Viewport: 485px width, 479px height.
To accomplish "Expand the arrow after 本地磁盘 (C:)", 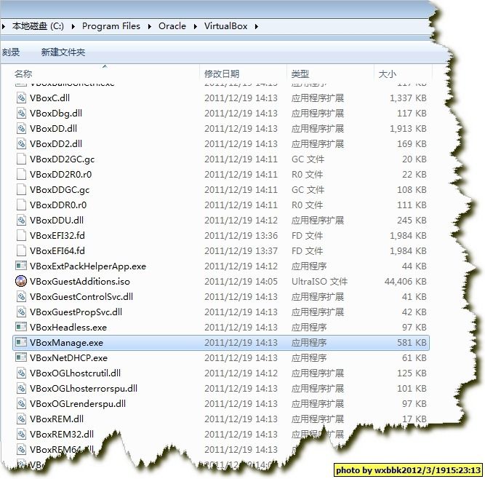I will tap(73, 27).
